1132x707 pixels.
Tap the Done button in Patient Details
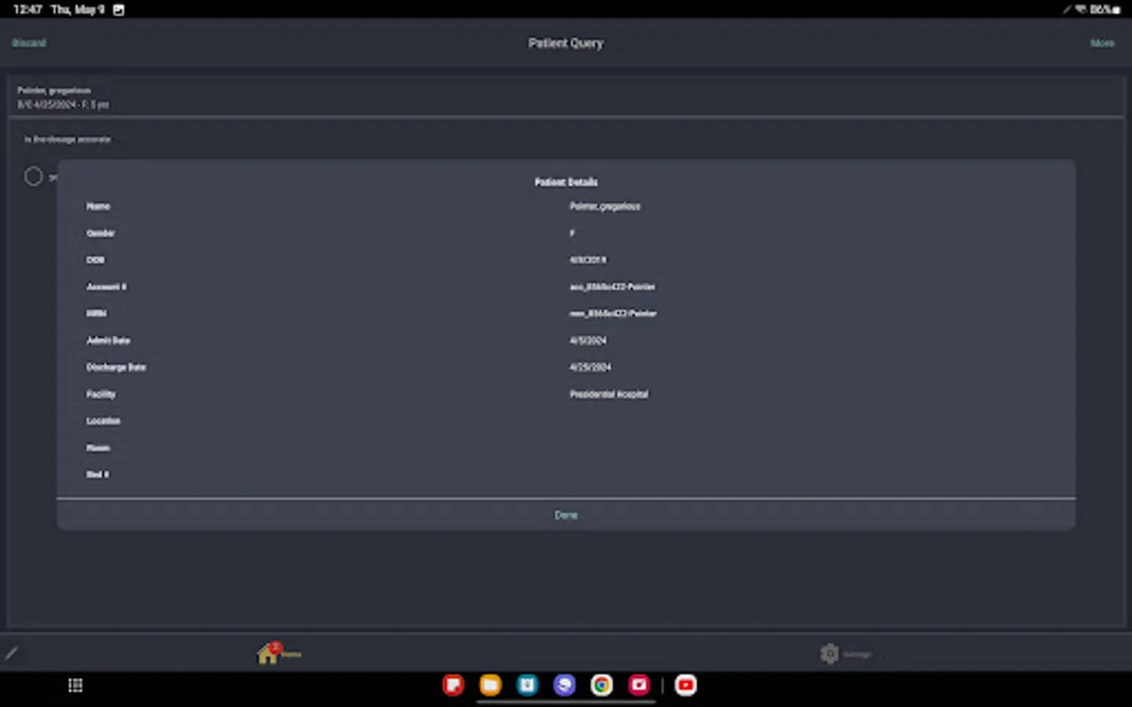[566, 515]
